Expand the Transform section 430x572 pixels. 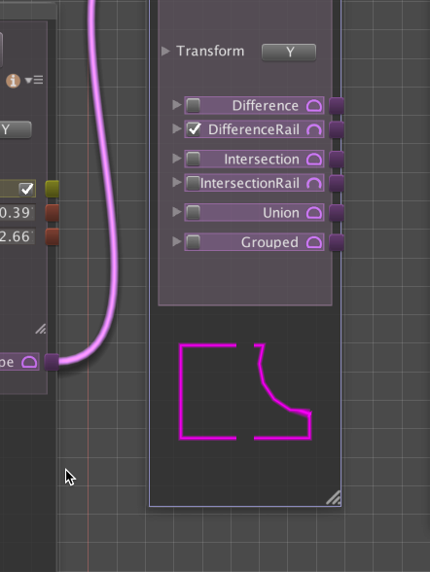(x=165, y=51)
